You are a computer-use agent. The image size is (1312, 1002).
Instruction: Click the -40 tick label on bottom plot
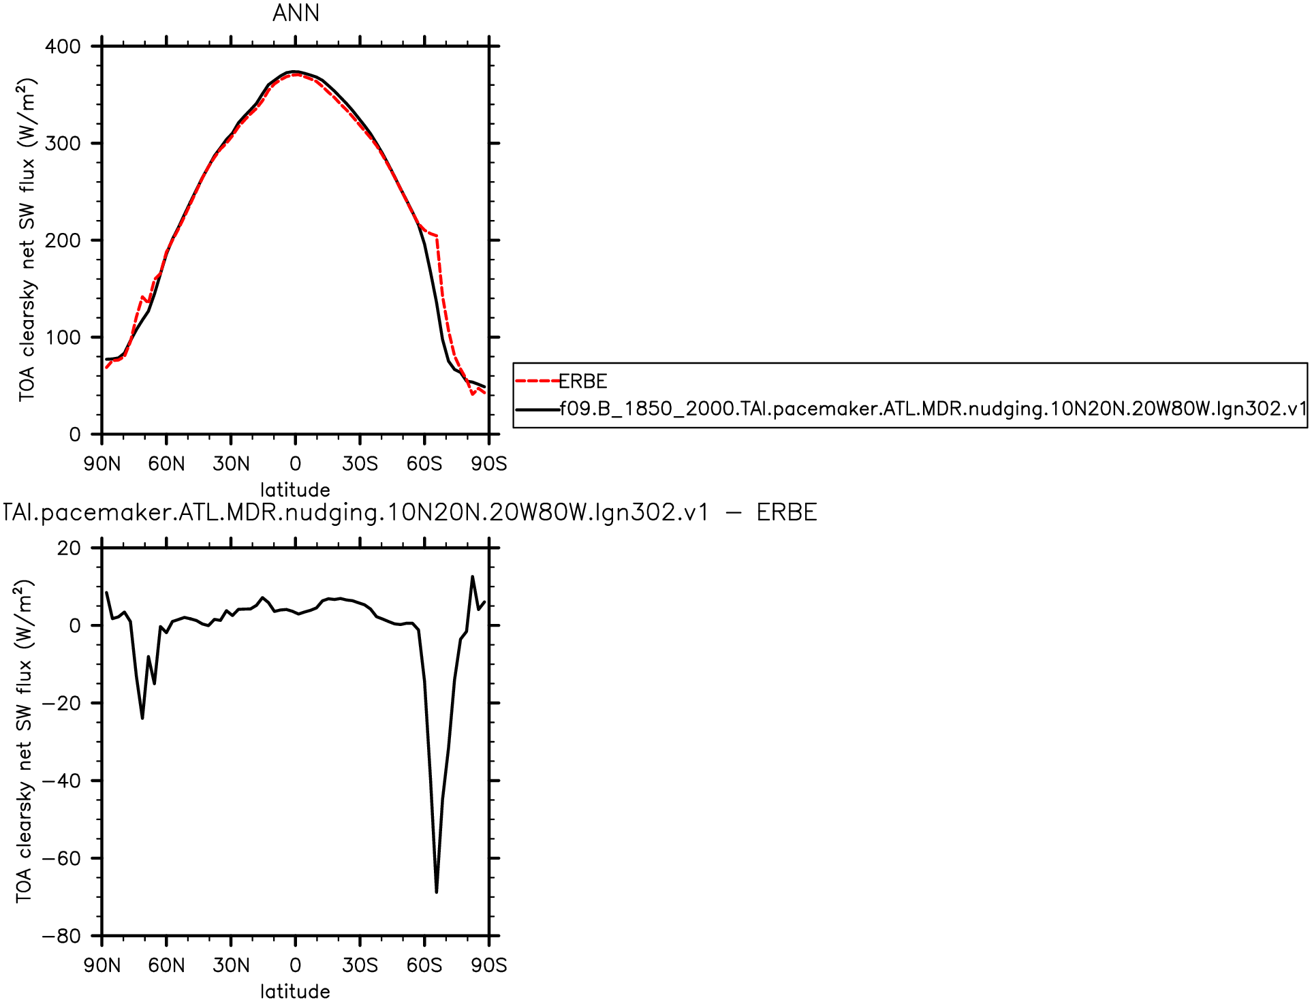tap(61, 781)
